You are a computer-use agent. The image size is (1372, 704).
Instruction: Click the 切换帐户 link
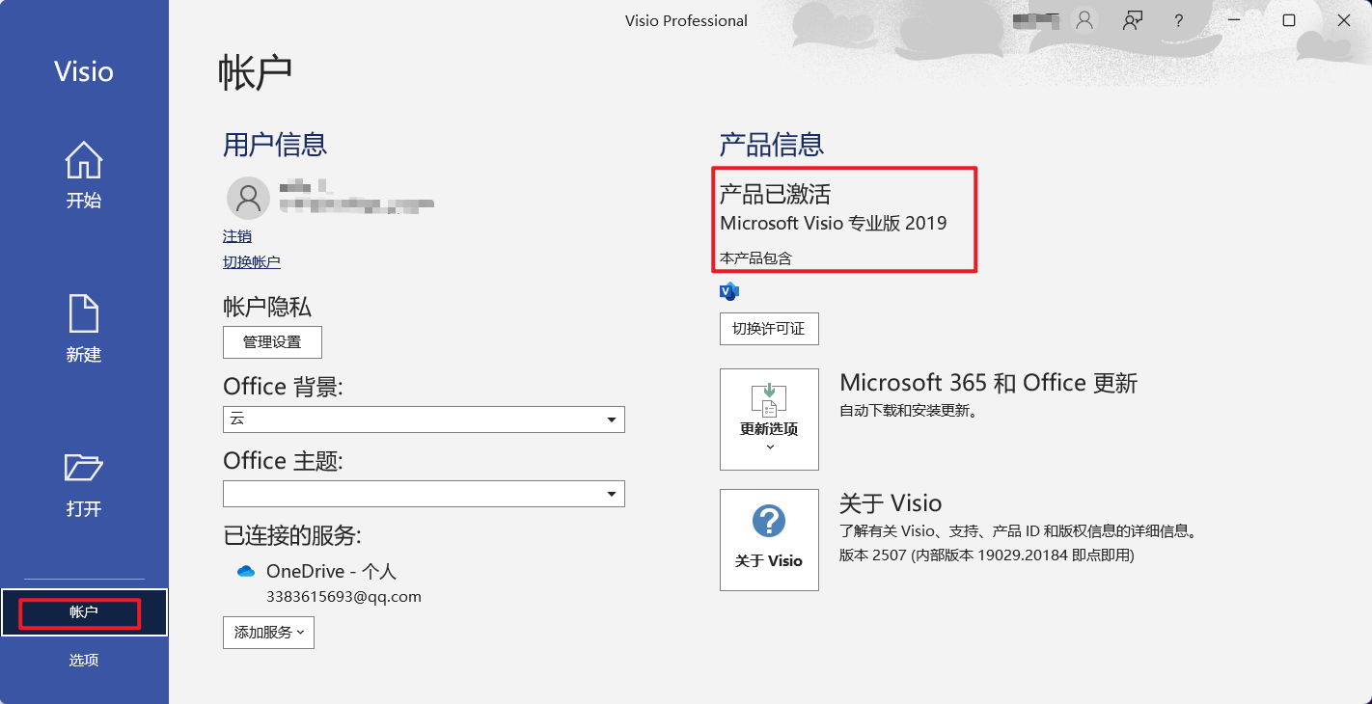click(x=252, y=262)
